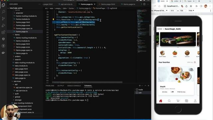Close the home.page.ts editor tab
The height and width of the screenshot is (120, 213).
pyautogui.click(x=95, y=4)
